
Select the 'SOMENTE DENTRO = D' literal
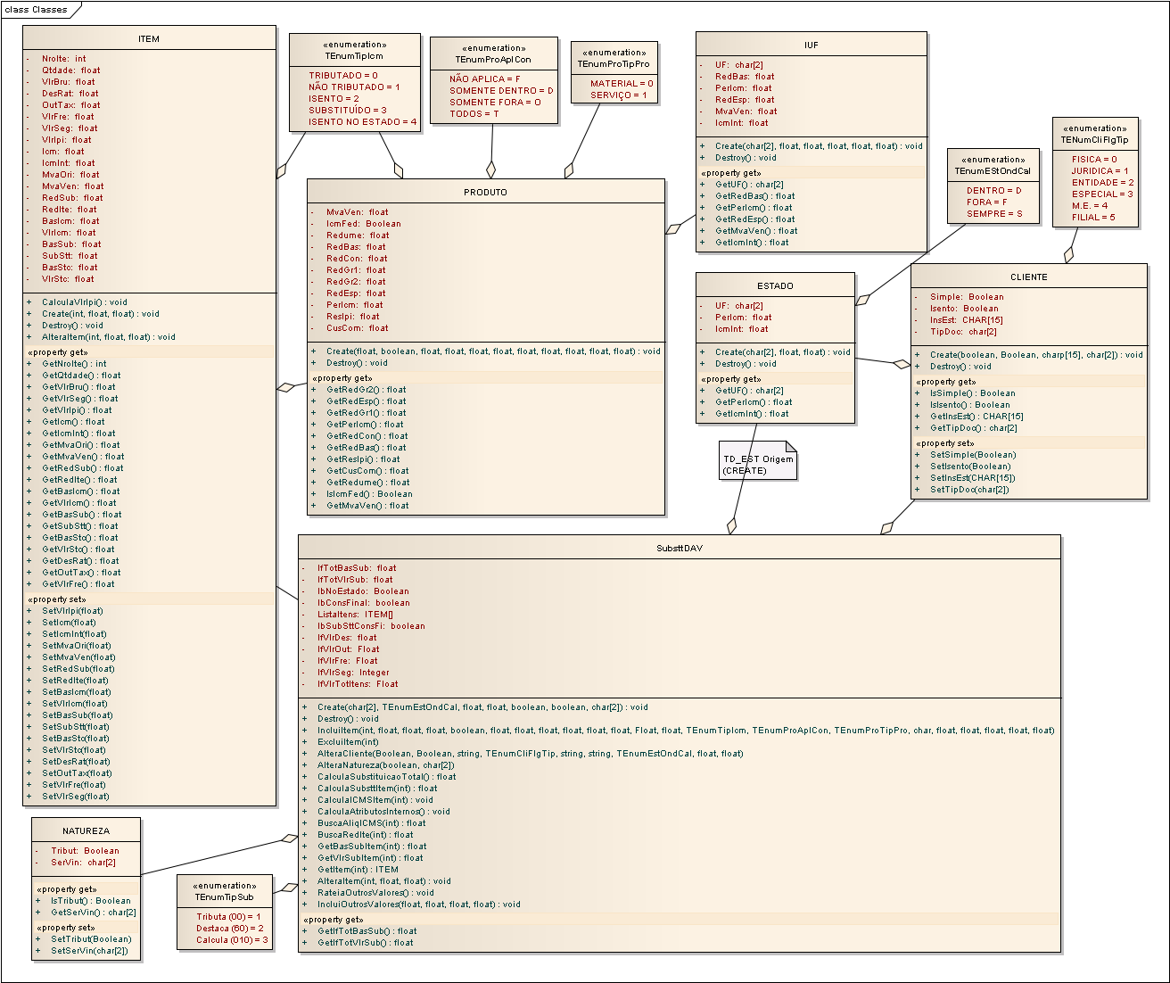point(501,91)
